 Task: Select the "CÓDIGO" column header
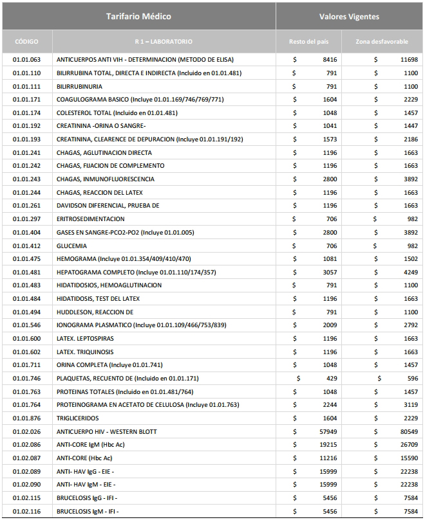(26, 42)
